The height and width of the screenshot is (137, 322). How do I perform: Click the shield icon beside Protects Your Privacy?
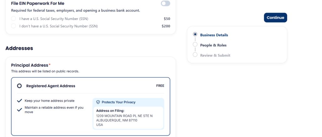pyautogui.click(x=98, y=102)
